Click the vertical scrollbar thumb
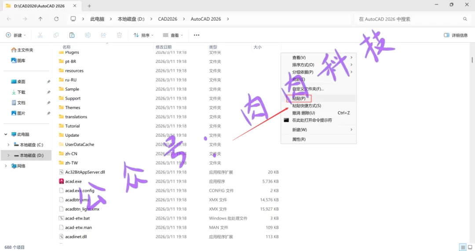Screen dimensions: 475x251 point(472,60)
